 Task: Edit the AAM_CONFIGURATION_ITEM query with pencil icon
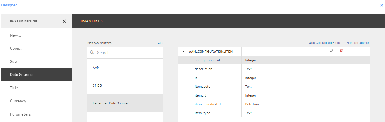332,50
